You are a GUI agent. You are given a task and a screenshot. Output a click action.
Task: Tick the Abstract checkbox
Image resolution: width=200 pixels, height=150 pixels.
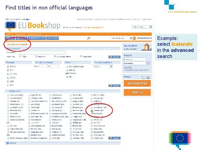point(36,56)
